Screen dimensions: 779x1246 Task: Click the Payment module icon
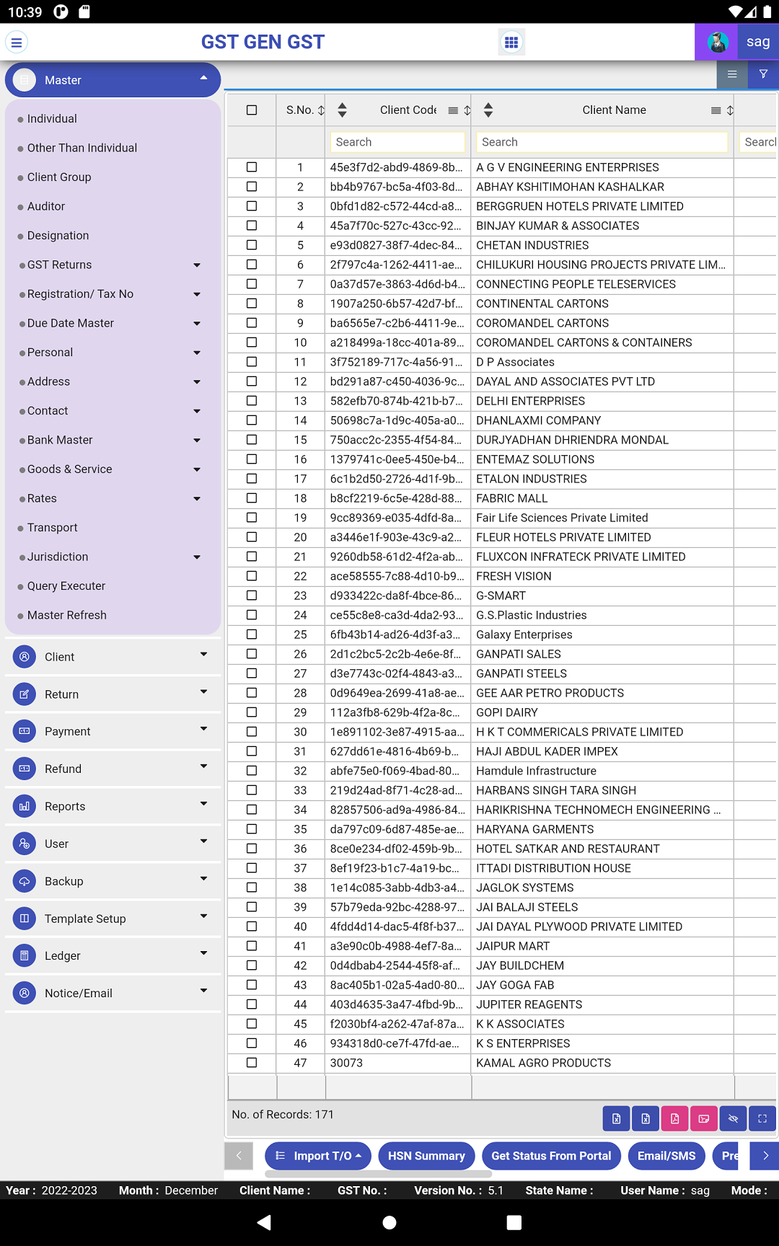[25, 731]
